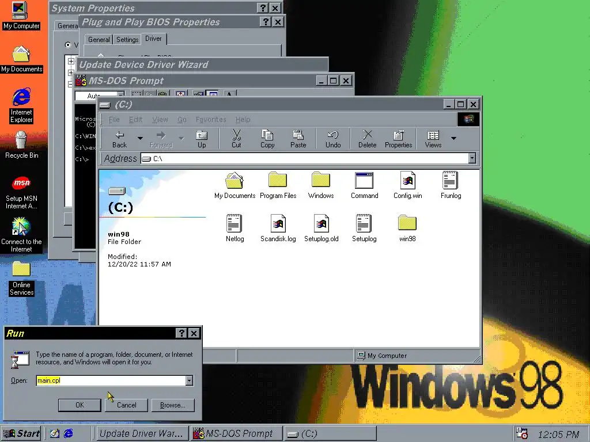The height and width of the screenshot is (442, 590).
Task: Select the radio button in System Properties
Action: point(68,45)
